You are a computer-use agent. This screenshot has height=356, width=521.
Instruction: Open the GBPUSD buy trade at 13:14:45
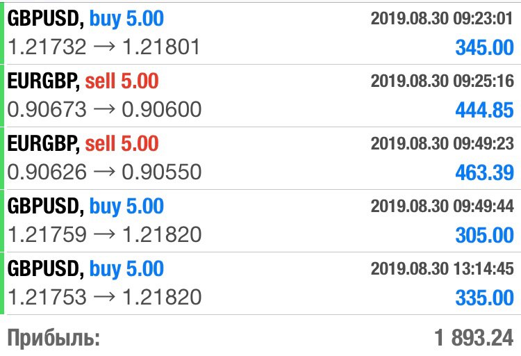coord(260,283)
